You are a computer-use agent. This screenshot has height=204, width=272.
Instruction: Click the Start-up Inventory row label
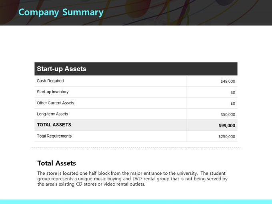click(52, 92)
